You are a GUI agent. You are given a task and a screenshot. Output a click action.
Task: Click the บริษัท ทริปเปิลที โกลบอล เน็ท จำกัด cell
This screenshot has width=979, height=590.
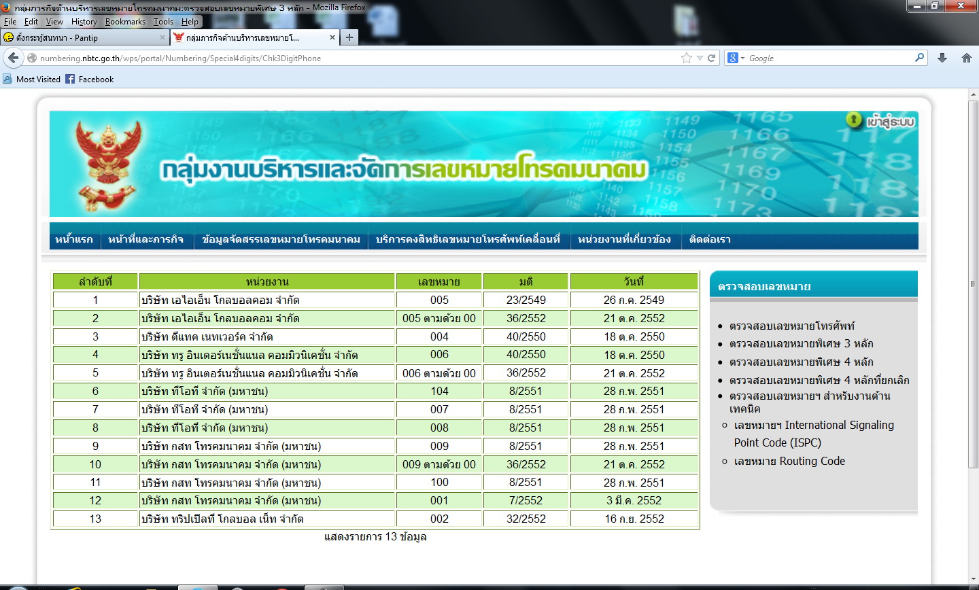click(267, 519)
